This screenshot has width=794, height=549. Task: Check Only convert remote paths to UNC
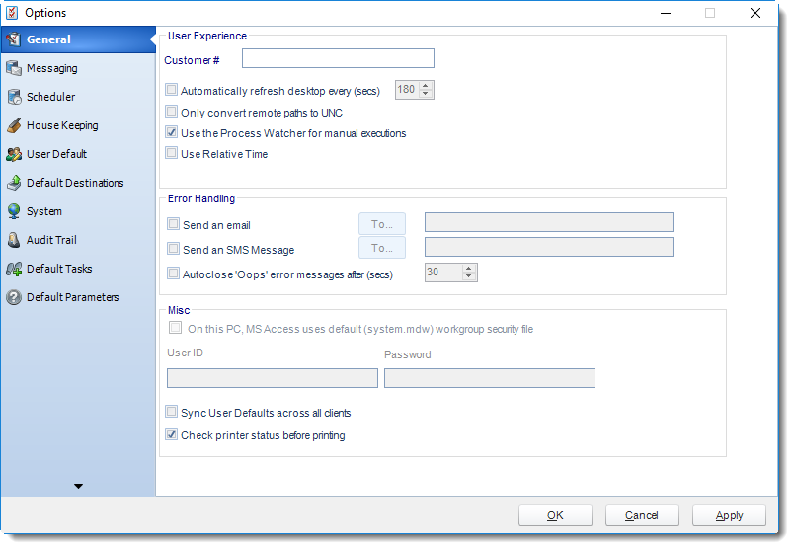point(171,111)
